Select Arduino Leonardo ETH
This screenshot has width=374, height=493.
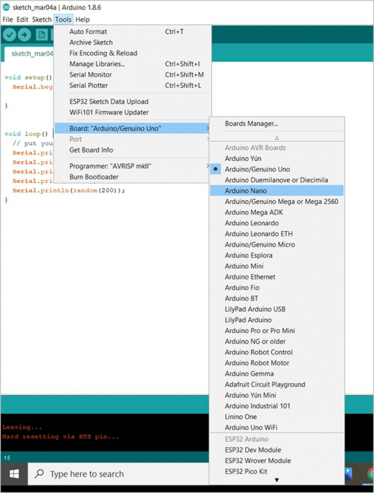[x=277, y=233]
